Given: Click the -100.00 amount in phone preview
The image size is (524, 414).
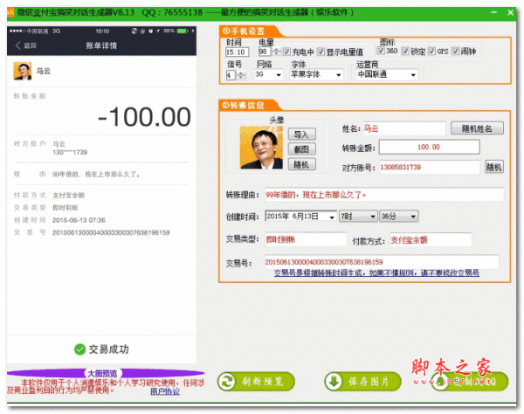Looking at the screenshot, I should [144, 117].
